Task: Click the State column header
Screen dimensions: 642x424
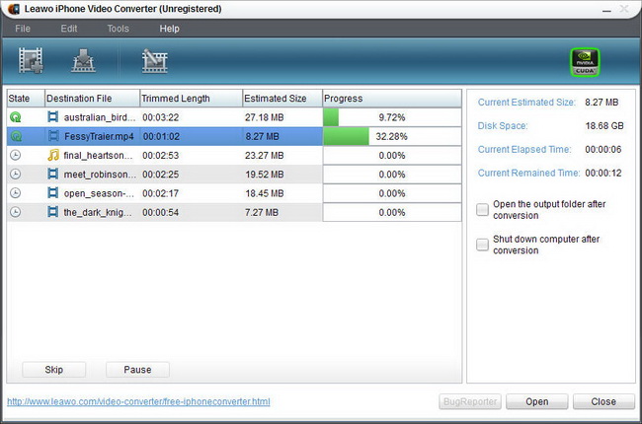Action: pyautogui.click(x=26, y=99)
